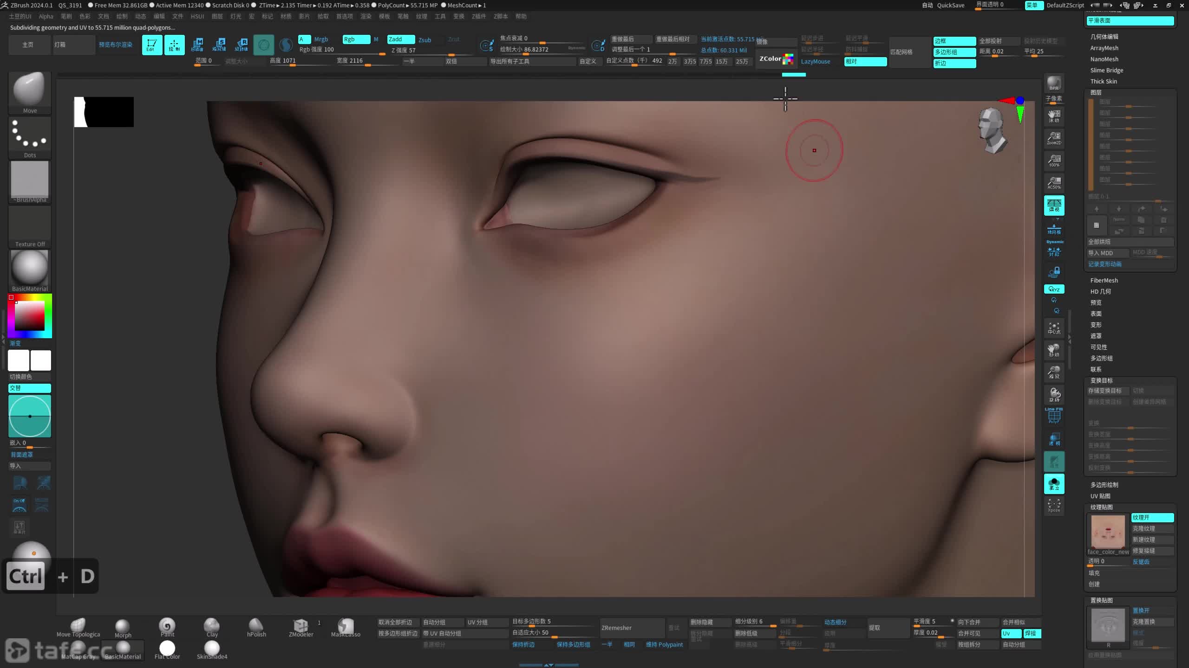Toggle XYZ rotation mode

pos(1054,289)
